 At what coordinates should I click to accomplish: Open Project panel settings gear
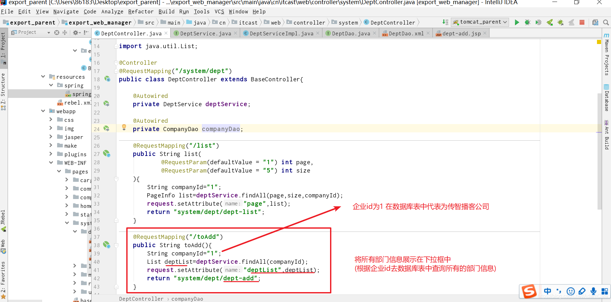[x=76, y=33]
